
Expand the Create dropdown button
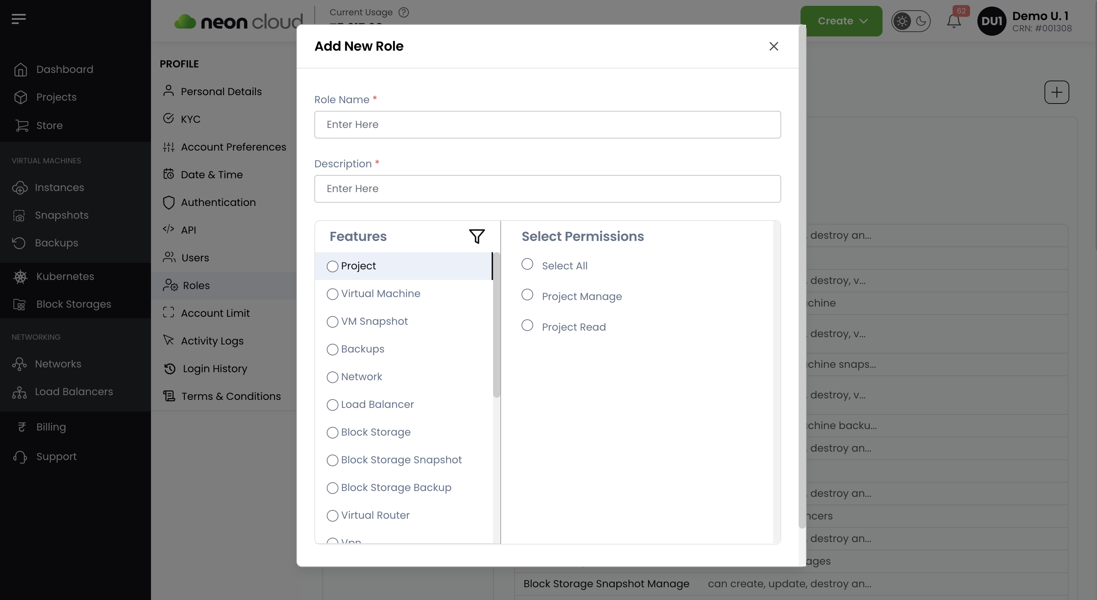841,21
